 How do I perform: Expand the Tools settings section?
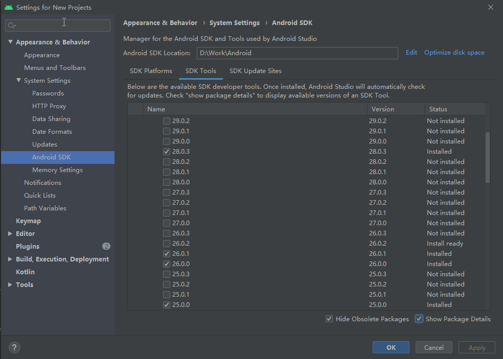click(x=10, y=284)
